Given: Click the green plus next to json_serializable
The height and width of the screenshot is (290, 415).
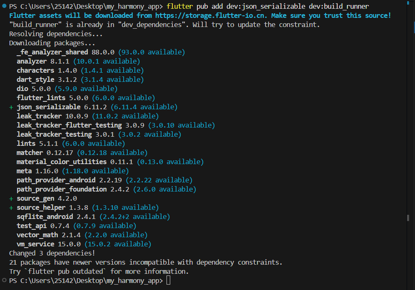Looking at the screenshot, I should 11,107.
